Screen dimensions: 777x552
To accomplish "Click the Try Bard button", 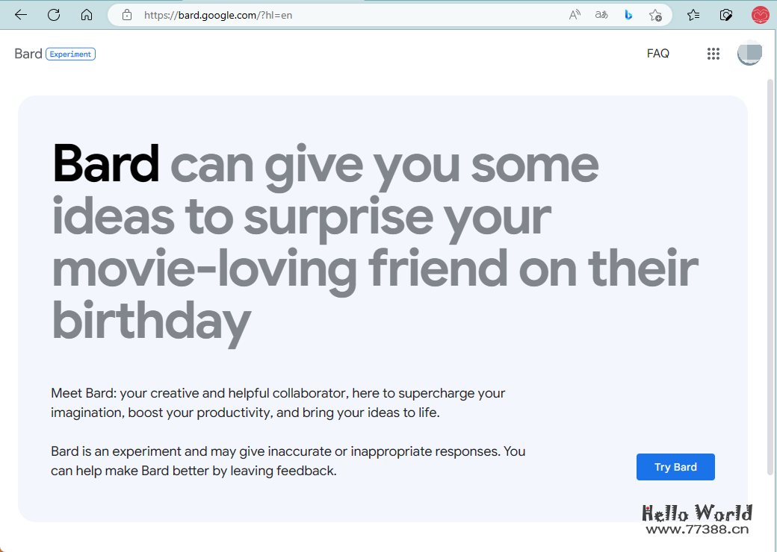I will point(675,466).
